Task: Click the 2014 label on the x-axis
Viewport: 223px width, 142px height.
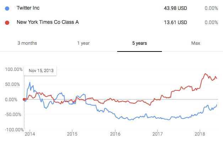Action: [30, 135]
